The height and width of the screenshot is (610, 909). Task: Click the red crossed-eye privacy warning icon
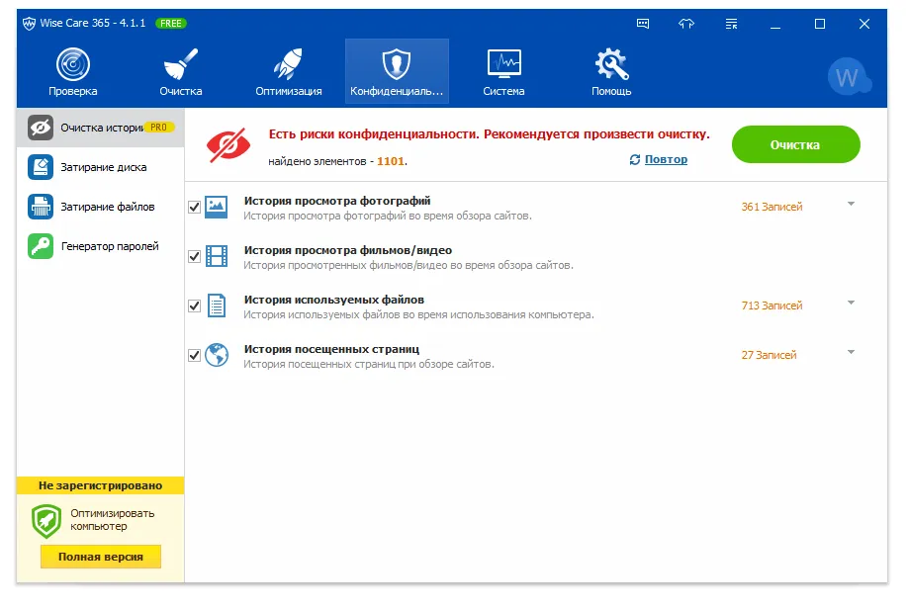(228, 144)
